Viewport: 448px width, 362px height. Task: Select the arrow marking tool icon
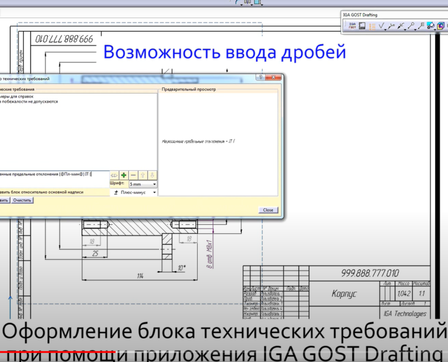click(x=401, y=26)
